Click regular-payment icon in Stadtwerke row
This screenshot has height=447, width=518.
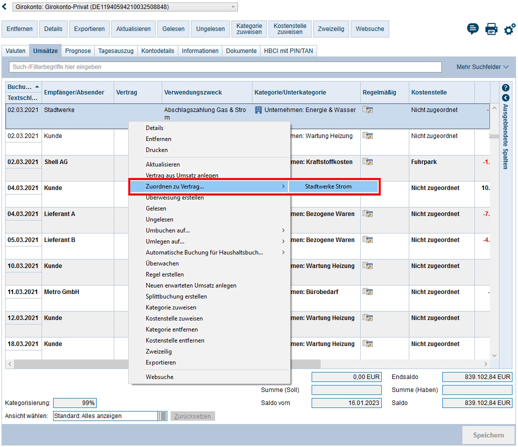368,110
